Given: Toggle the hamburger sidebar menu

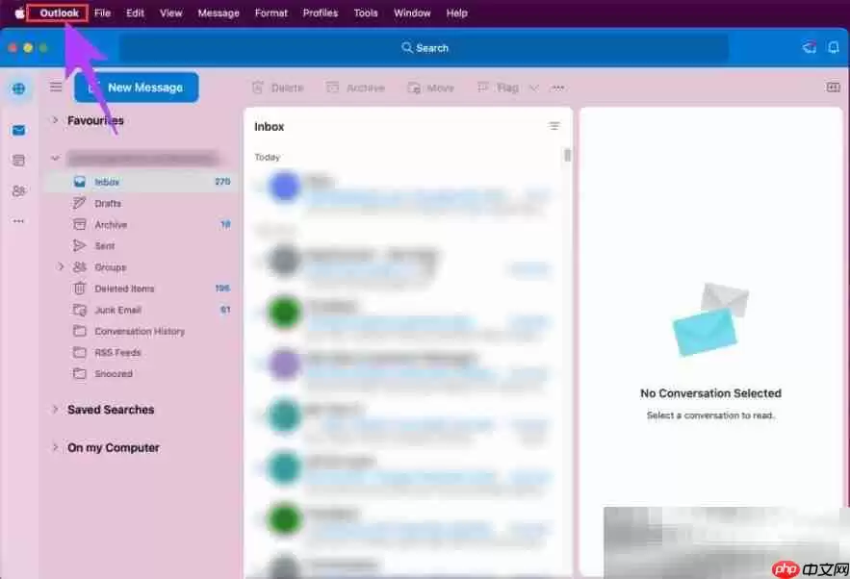Looking at the screenshot, I should [x=56, y=88].
